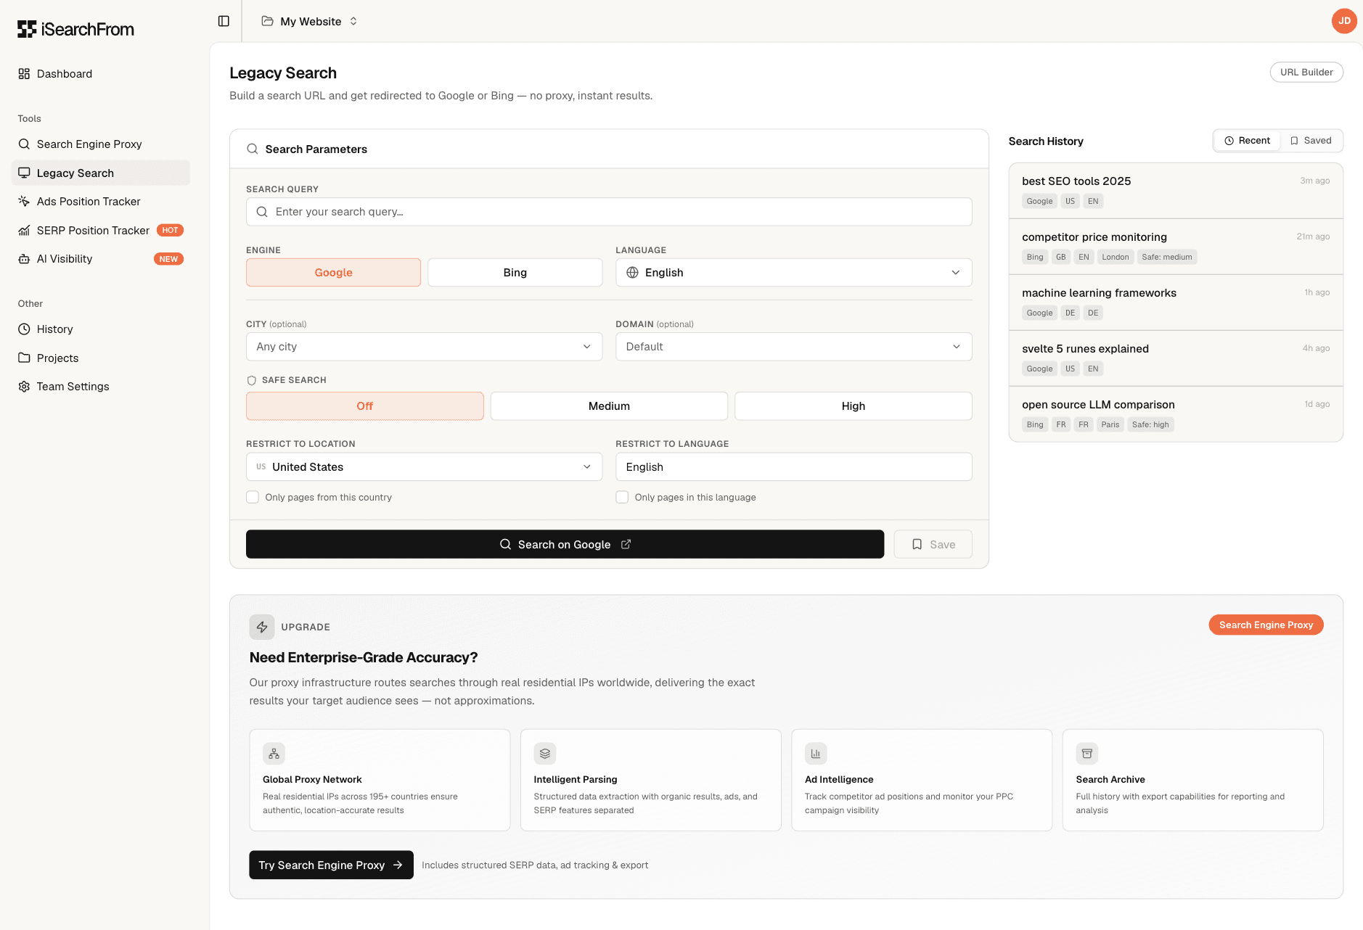Click the Projects folder icon
The image size is (1363, 930).
pyautogui.click(x=24, y=358)
